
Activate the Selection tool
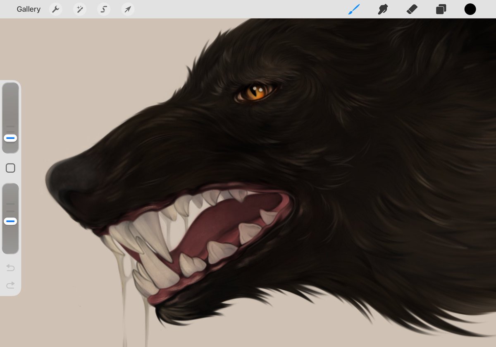pyautogui.click(x=104, y=9)
